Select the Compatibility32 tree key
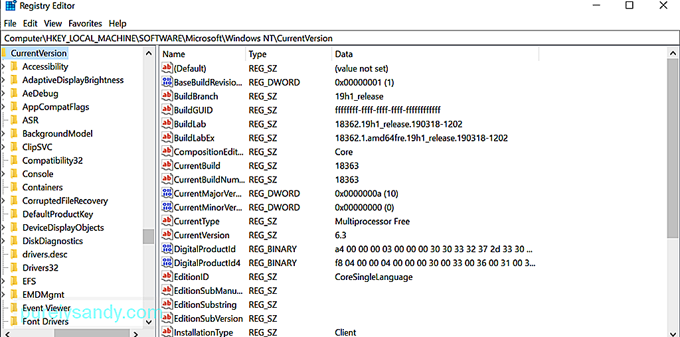 [52, 161]
